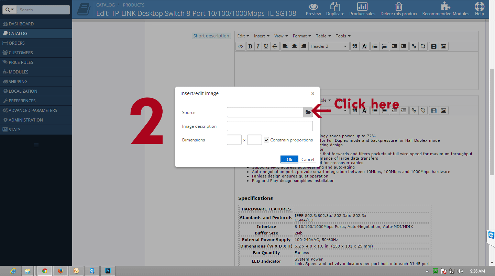The width and height of the screenshot is (495, 276).
Task: Open the Table menu in Short description editor
Action: tap(323, 36)
